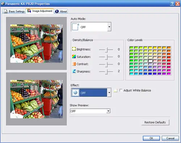
Task: Click the upper original preview image
Action: (x=36, y=43)
